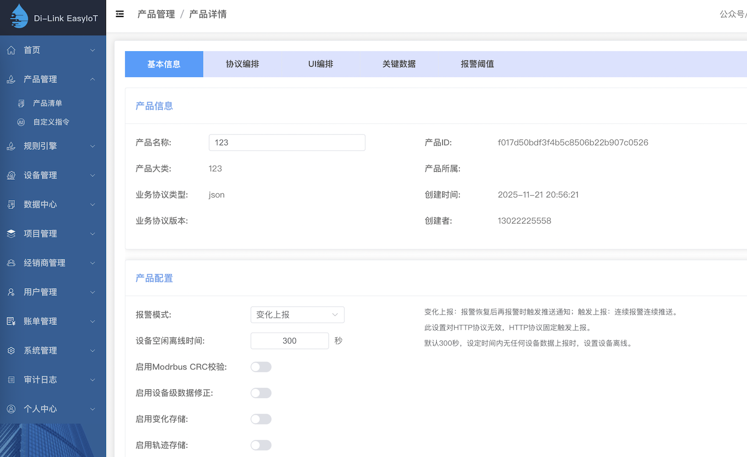Click the 产品名称 input field
This screenshot has width=747, height=457.
(x=287, y=142)
